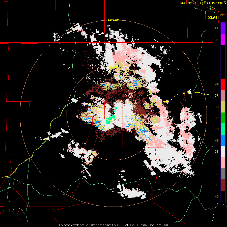Viewport: 227px width, 227px height.
Task: Select the gray GC legend swatch
Action: click(223, 174)
